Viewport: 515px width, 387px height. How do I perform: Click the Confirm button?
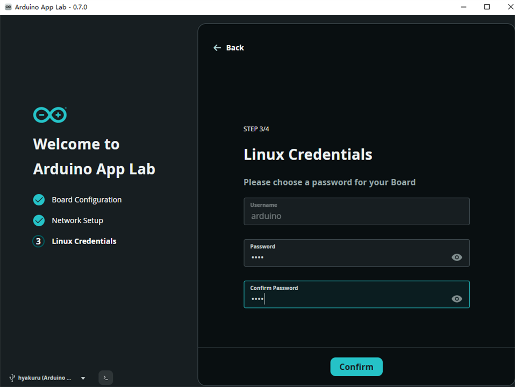coord(356,367)
